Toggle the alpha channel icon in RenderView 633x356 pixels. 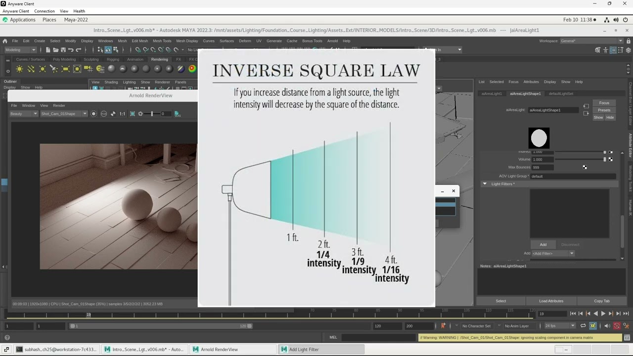(113, 114)
